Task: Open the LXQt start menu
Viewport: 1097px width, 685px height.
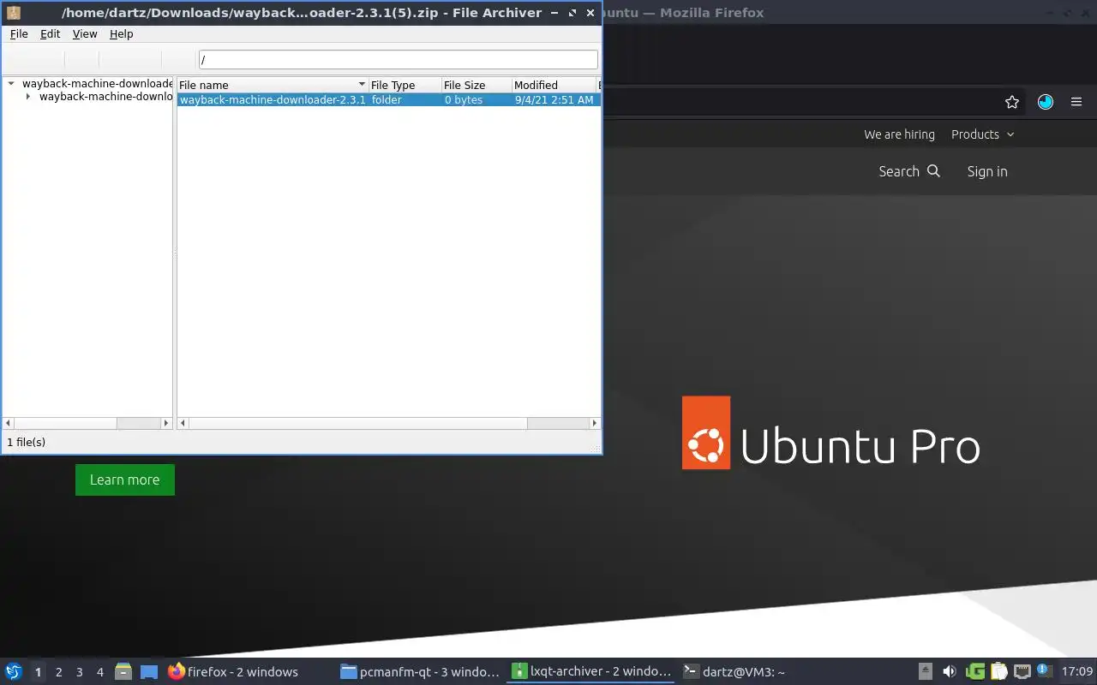Action: click(13, 672)
